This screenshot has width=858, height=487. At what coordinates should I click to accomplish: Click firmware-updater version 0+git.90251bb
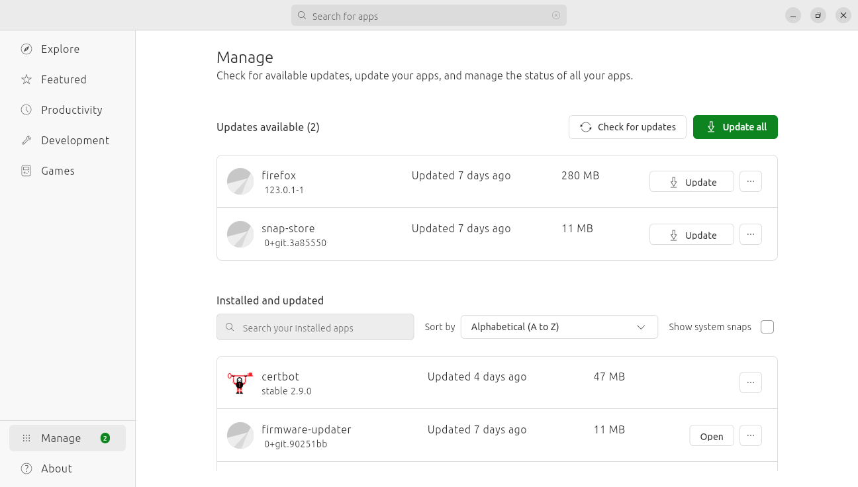(295, 444)
